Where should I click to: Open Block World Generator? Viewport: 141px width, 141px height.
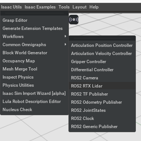click(x=34, y=53)
